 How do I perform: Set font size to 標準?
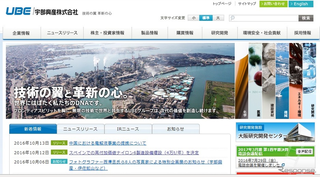206,18
